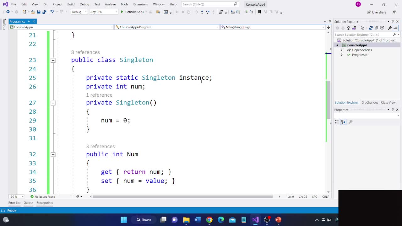Viewport: 402px width, 226px height.
Task: Open Google Chrome from the taskbar
Action: [209, 220]
